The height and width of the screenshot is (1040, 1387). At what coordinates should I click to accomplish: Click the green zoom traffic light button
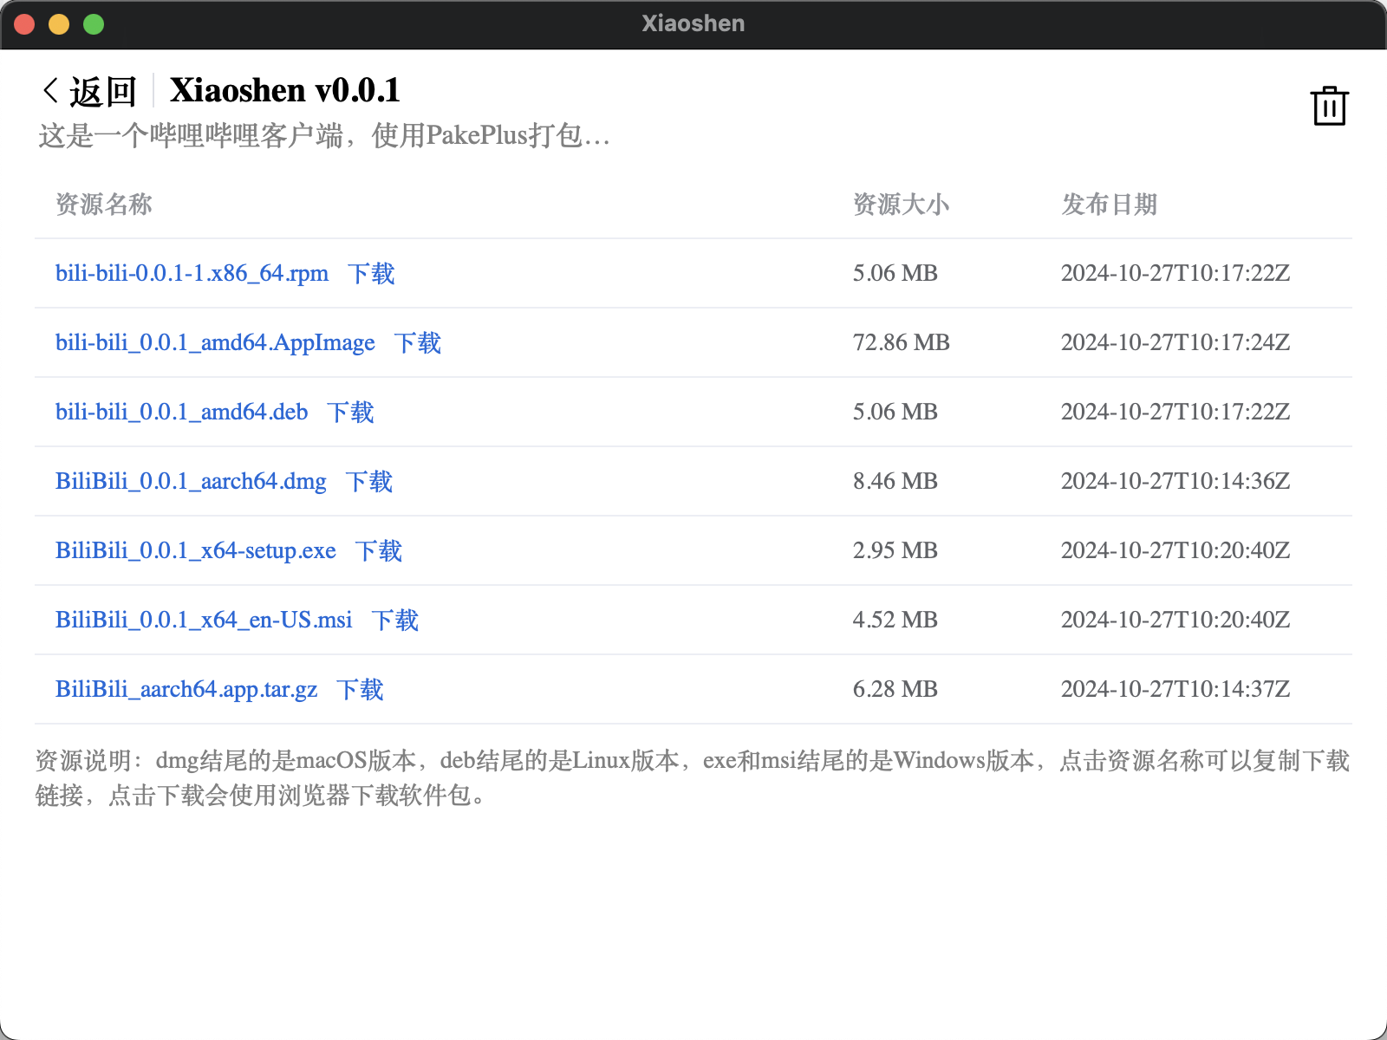92,24
